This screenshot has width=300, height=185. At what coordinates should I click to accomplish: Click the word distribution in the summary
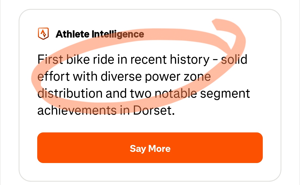(x=69, y=94)
